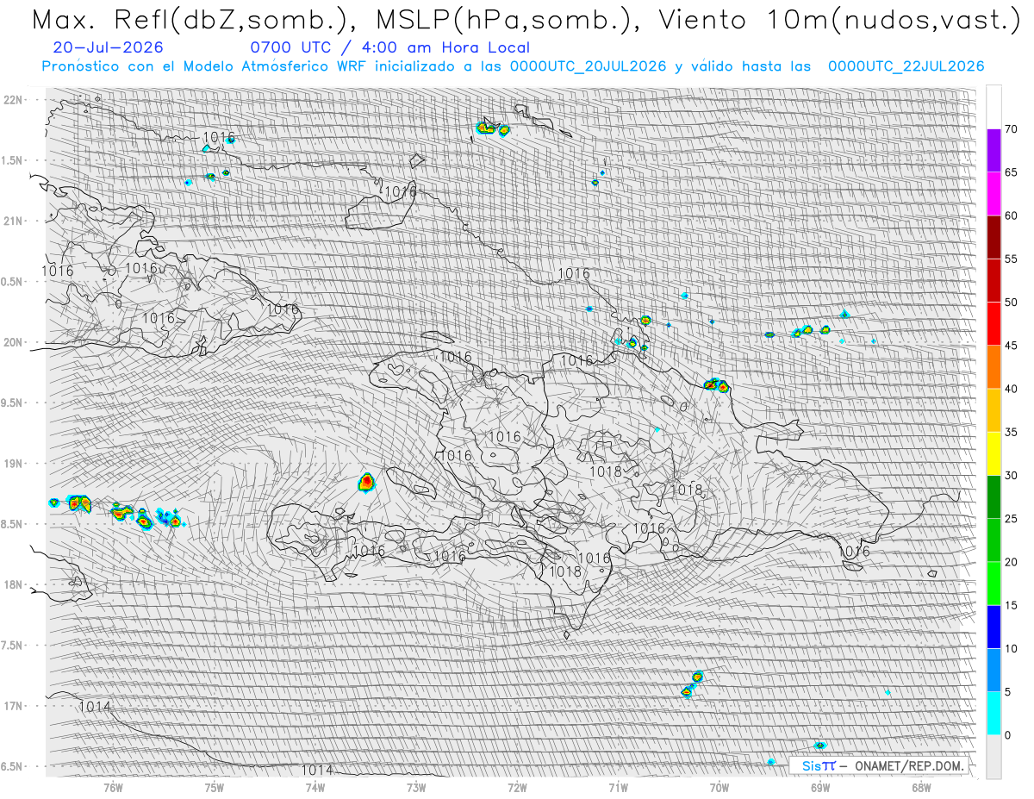Click the bright red 45–50 dBZ color bar segment
1034x799 pixels.
[x=994, y=324]
